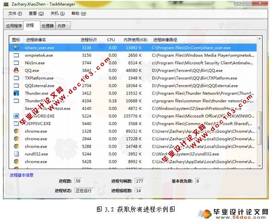Click the OSPPSVC.EXE process icon
Viewport: 273px width, 222px height.
click(x=16, y=124)
